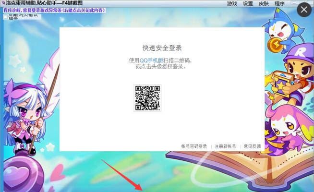Viewport: 314px width, 192px height.
Task: Click the 程序诊断 repair banner text
Action: click(54, 10)
